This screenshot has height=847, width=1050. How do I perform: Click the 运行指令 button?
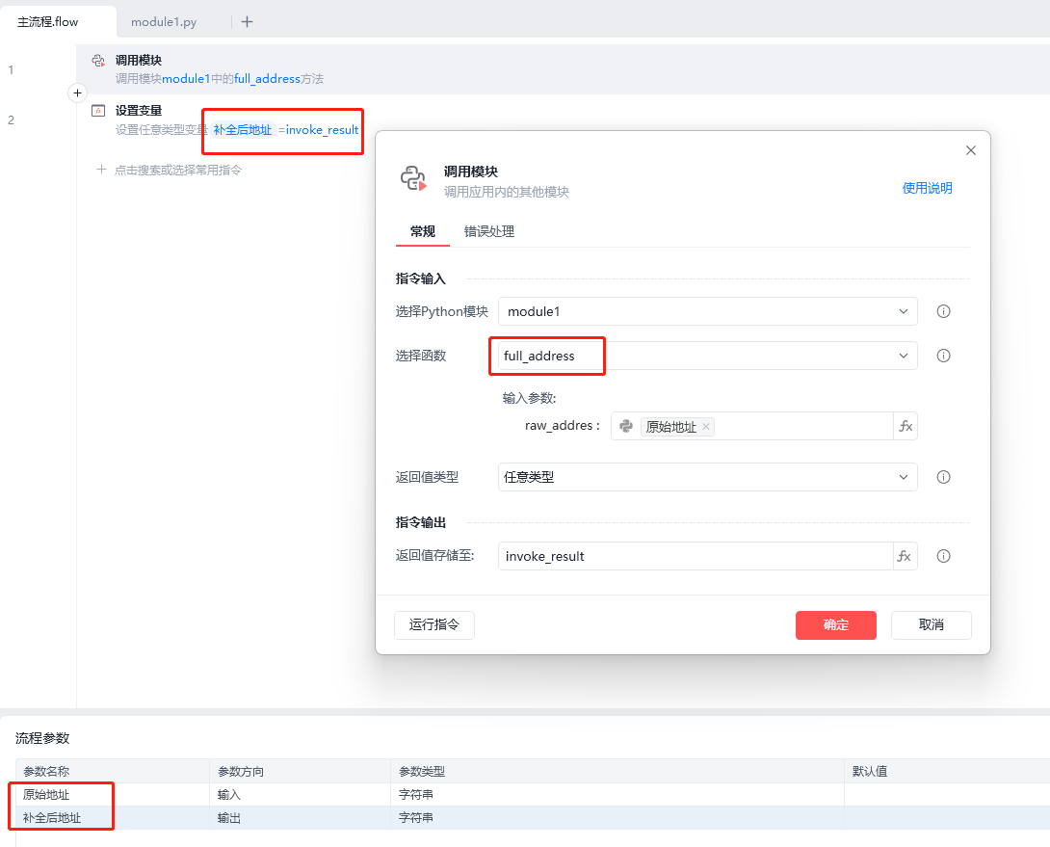434,625
